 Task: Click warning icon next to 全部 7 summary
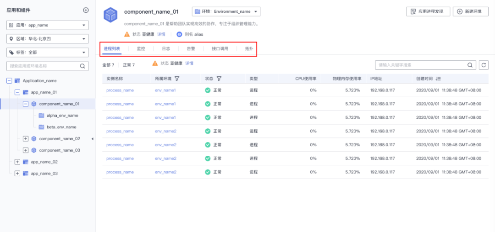click(155, 63)
